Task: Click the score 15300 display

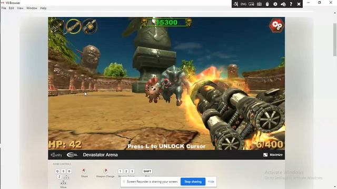Action: [166, 22]
